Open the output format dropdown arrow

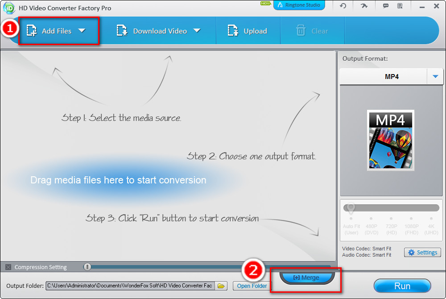[435, 76]
